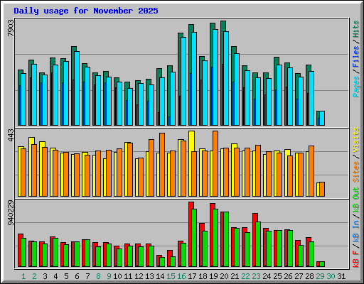Click day label 19 on the axis
The height and width of the screenshot is (284, 364).
pos(213,276)
